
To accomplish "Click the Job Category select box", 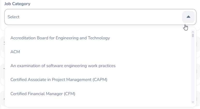I will pos(93,17).
